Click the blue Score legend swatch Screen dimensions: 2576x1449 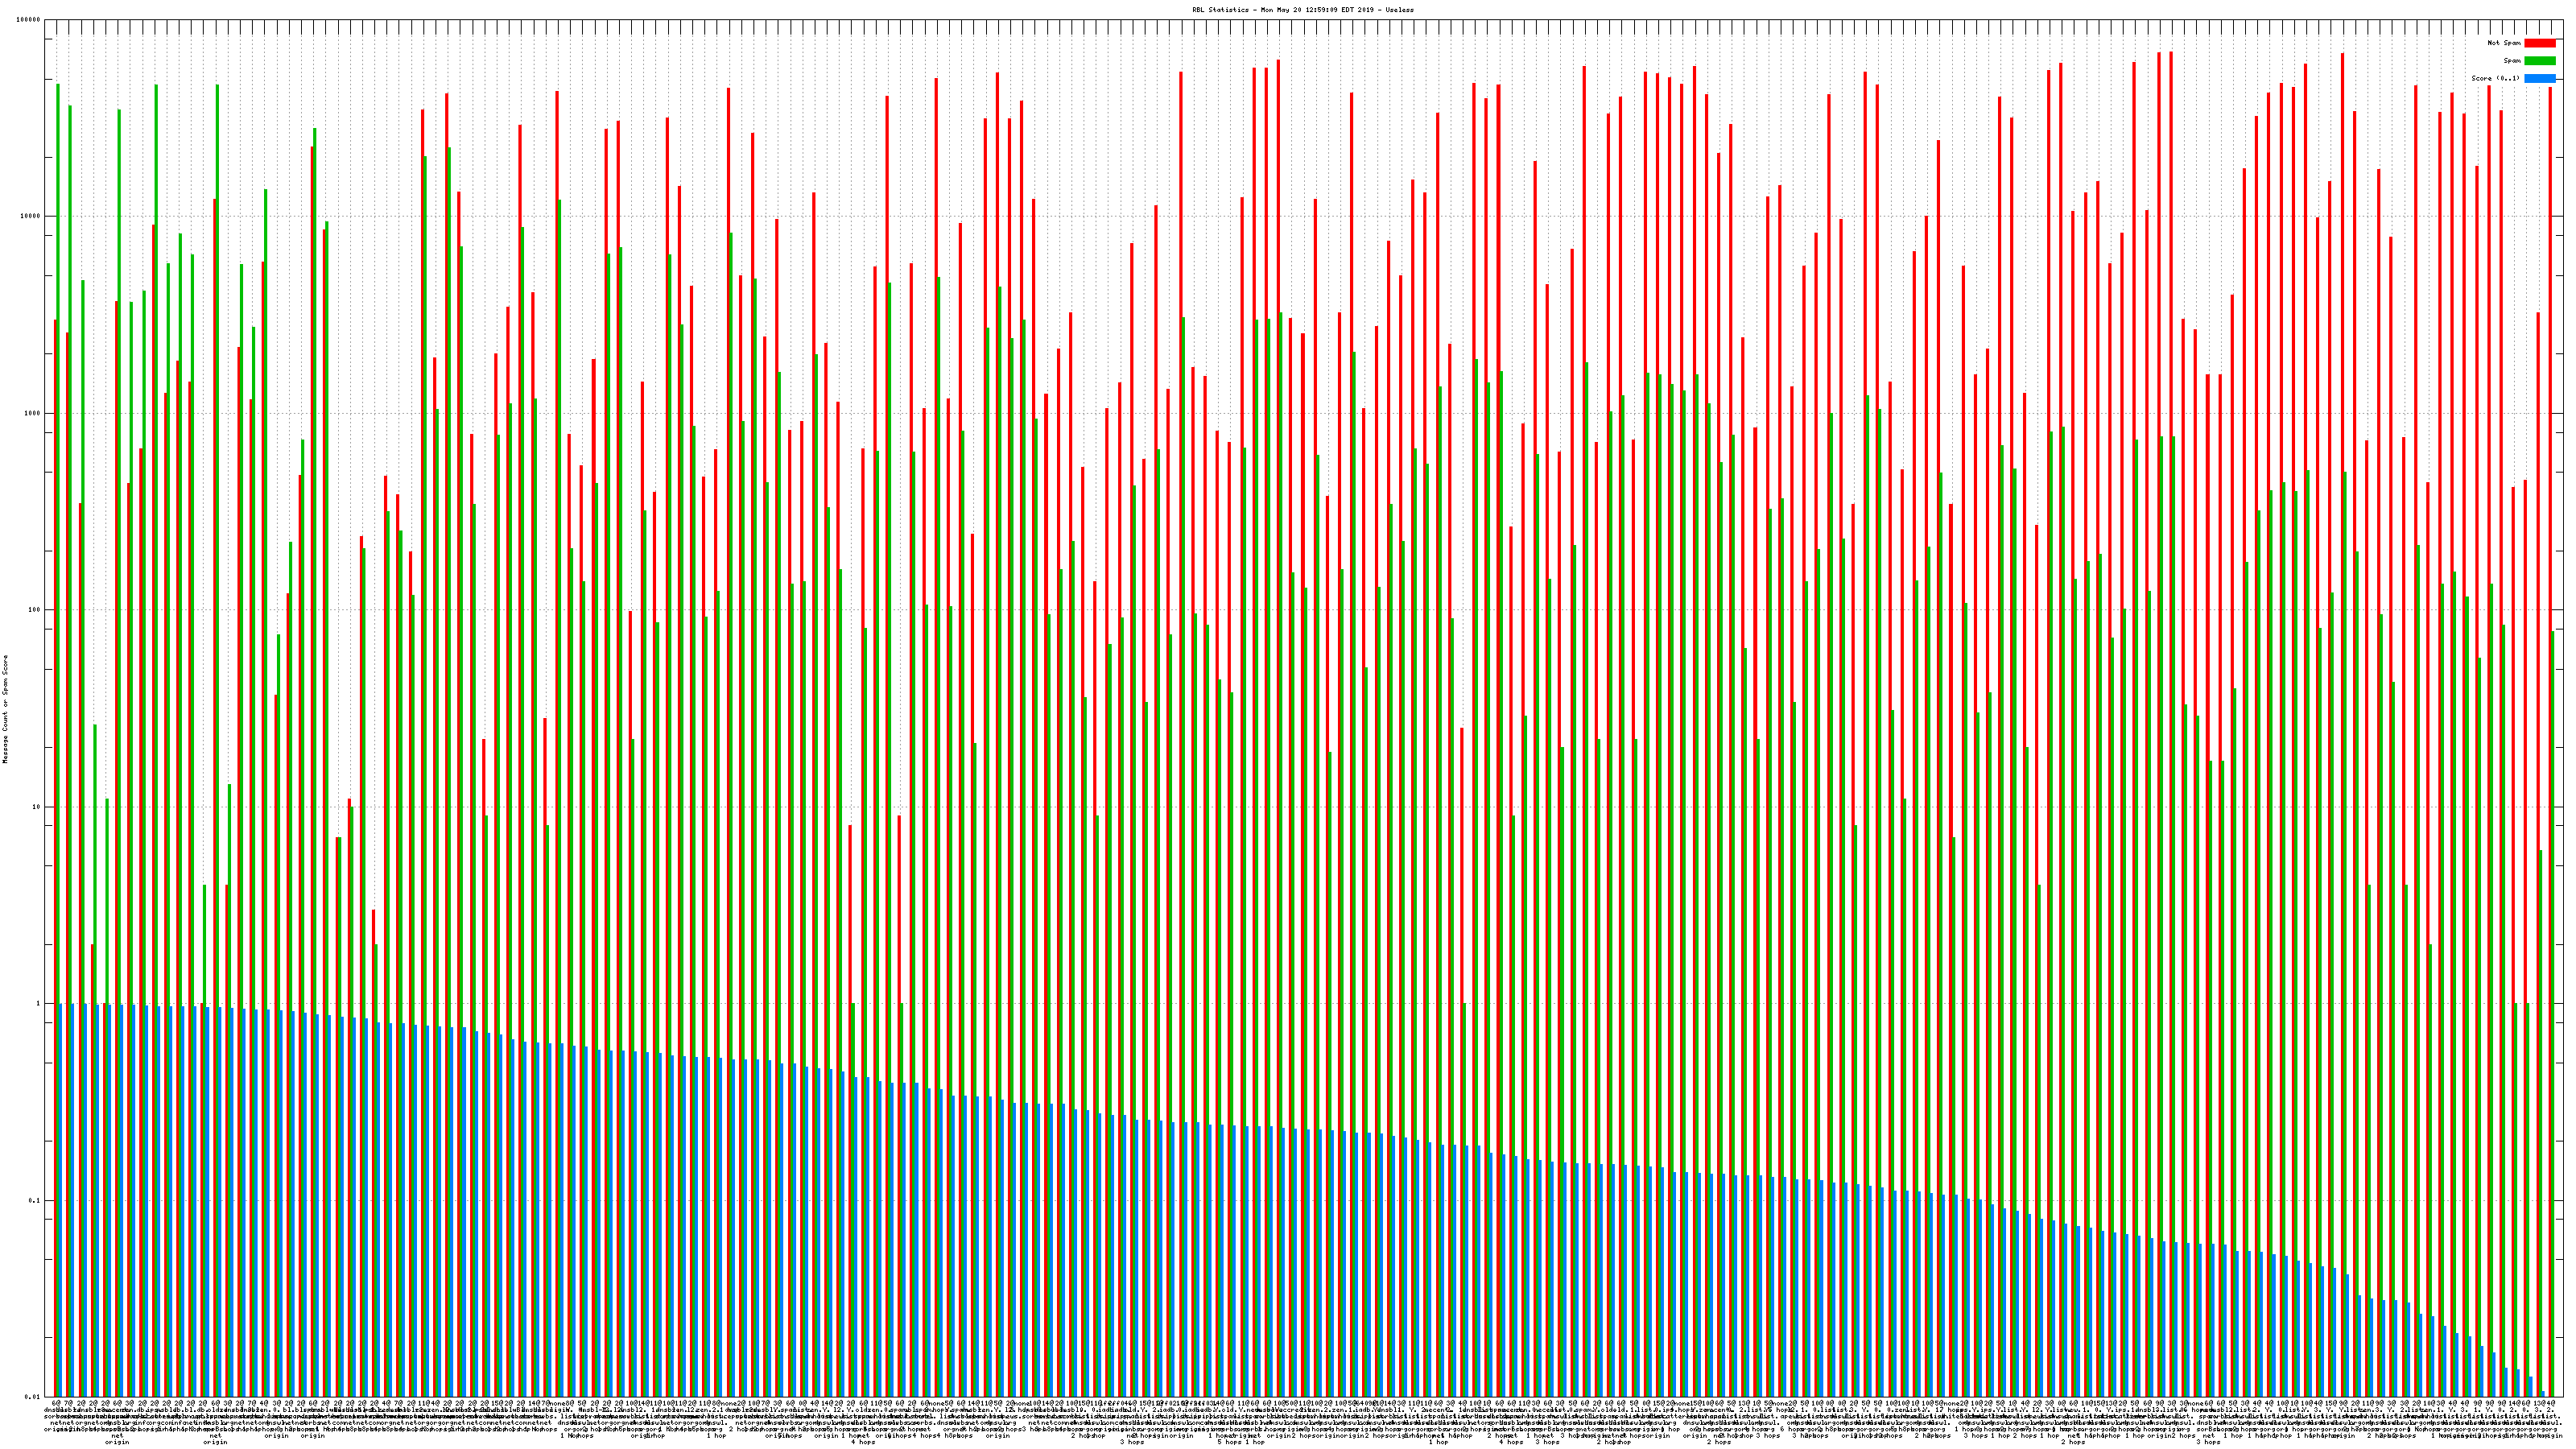[2539, 78]
